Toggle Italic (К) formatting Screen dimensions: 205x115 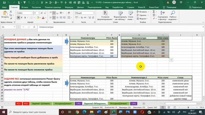[22, 18]
